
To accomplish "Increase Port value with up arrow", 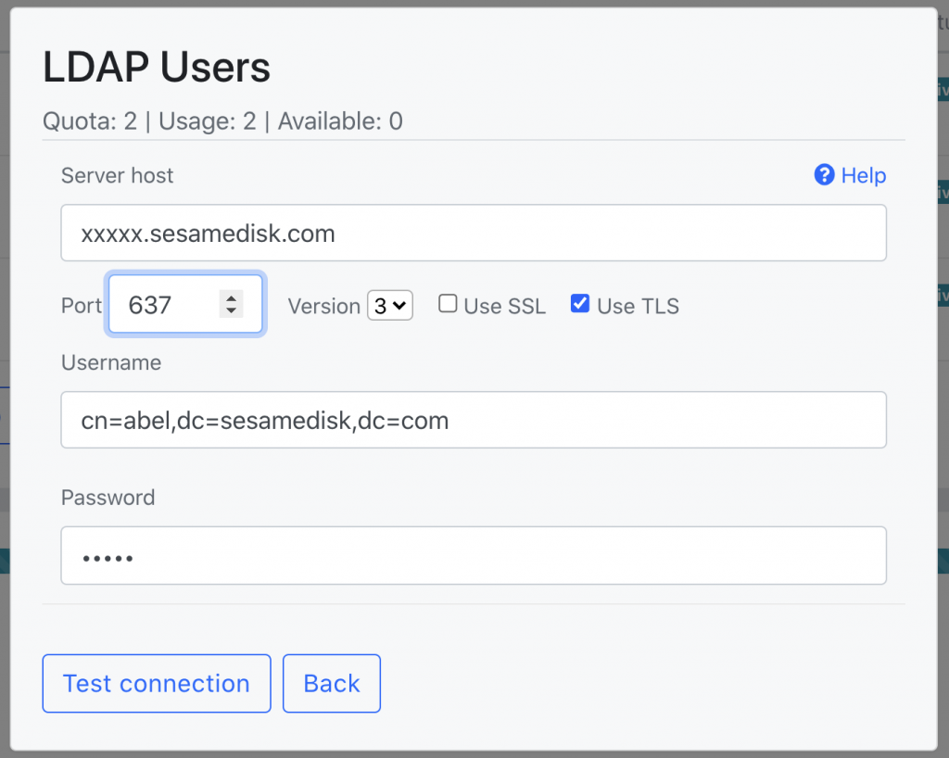I will pos(231,297).
